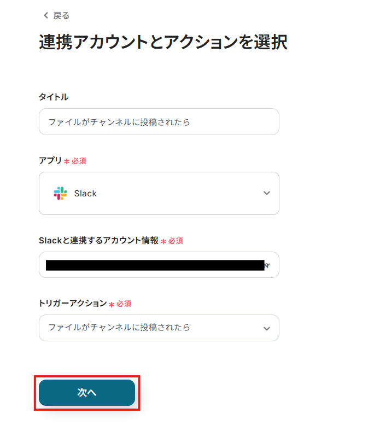Click the redacted account name field
Image resolution: width=380 pixels, height=425 pixels.
[155, 265]
